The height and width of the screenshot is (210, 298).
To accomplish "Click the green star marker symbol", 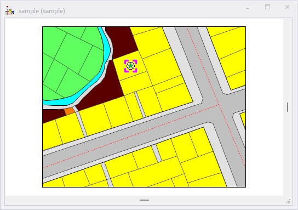I will [130, 66].
